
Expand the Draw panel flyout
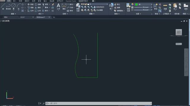(13, 14)
